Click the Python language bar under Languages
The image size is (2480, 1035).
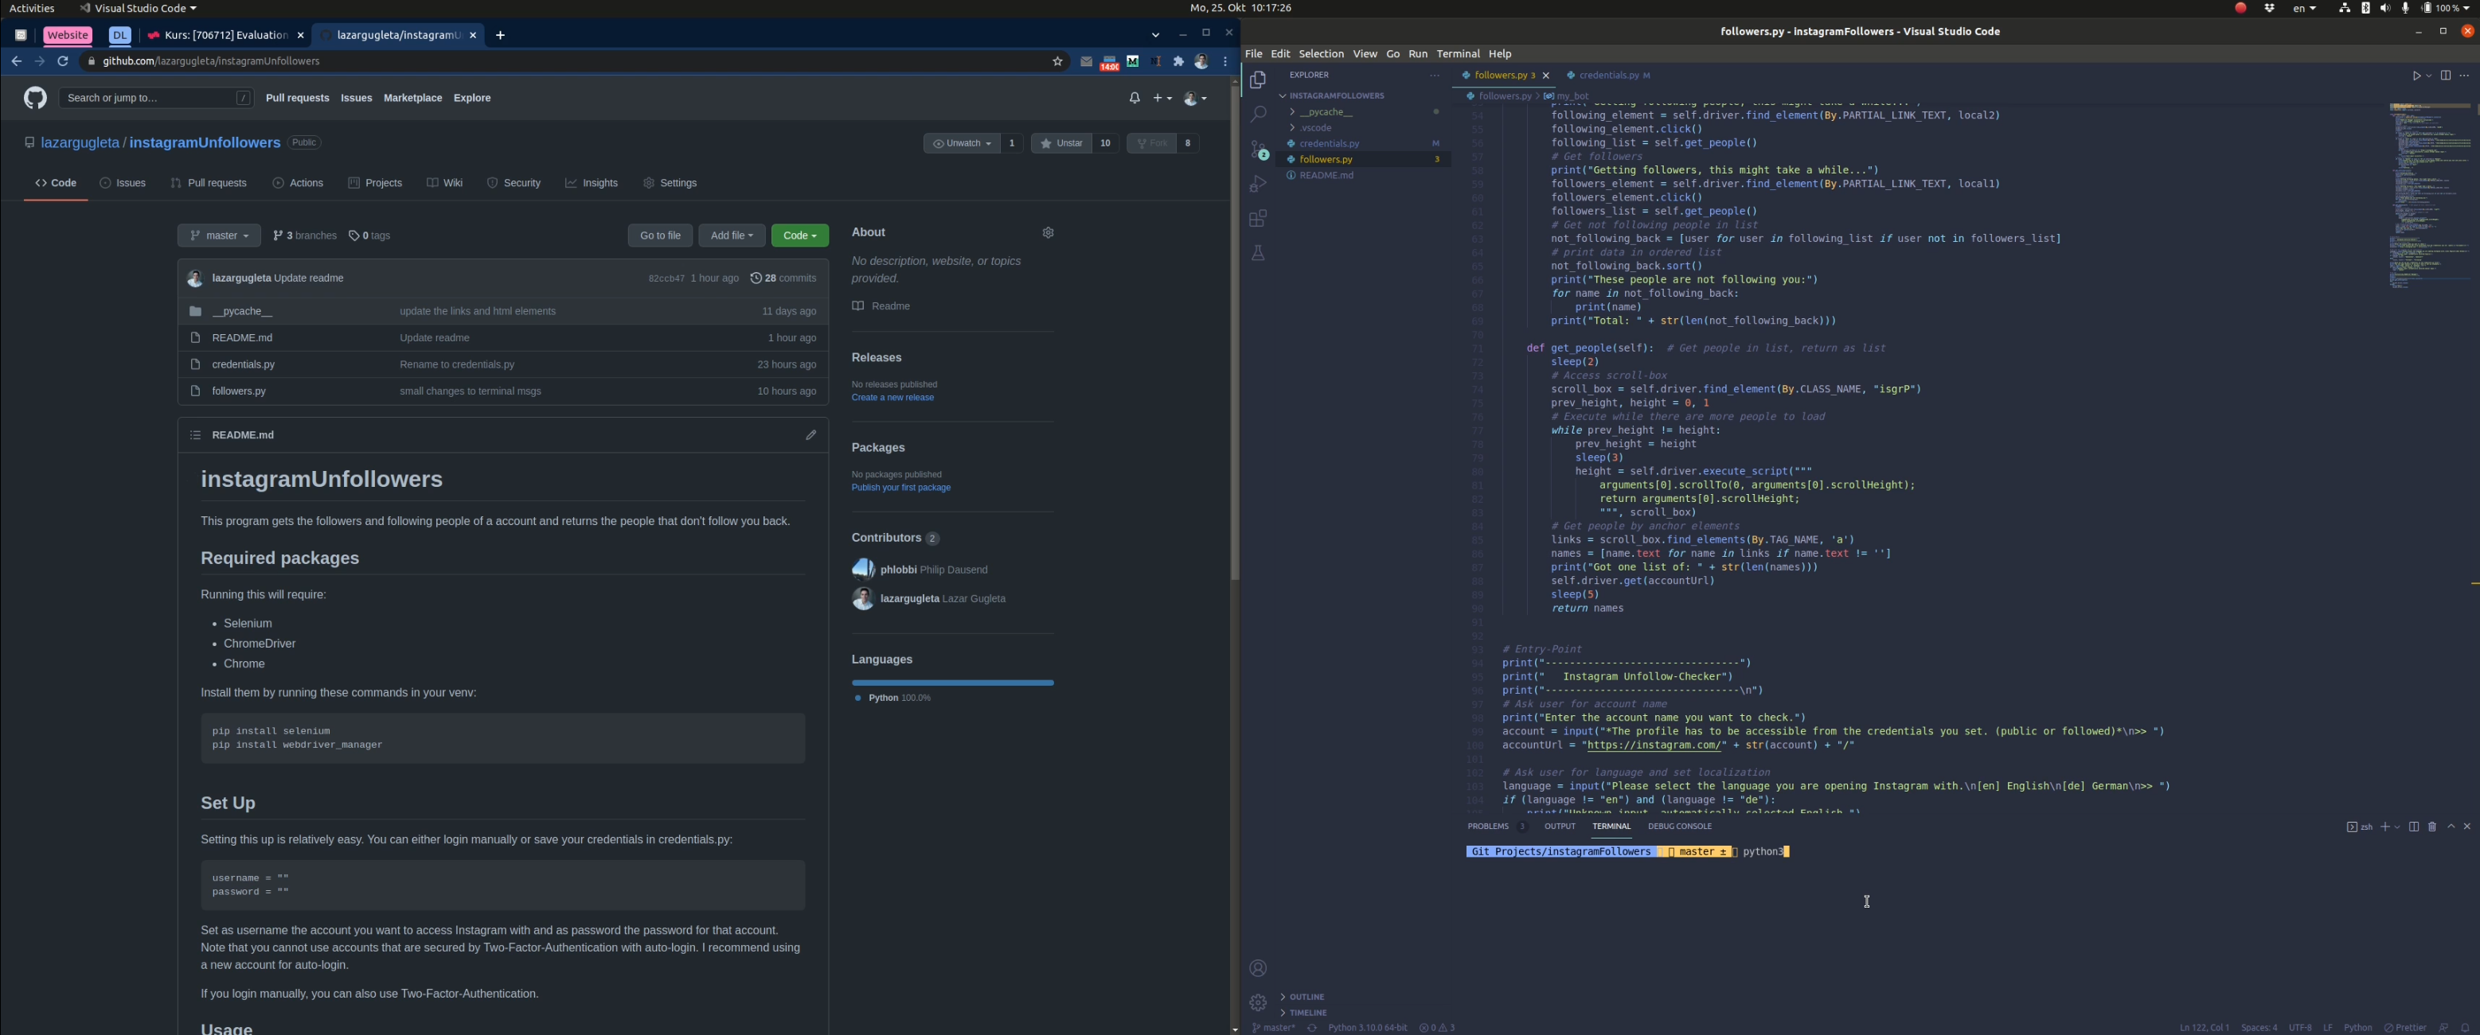(x=952, y=683)
